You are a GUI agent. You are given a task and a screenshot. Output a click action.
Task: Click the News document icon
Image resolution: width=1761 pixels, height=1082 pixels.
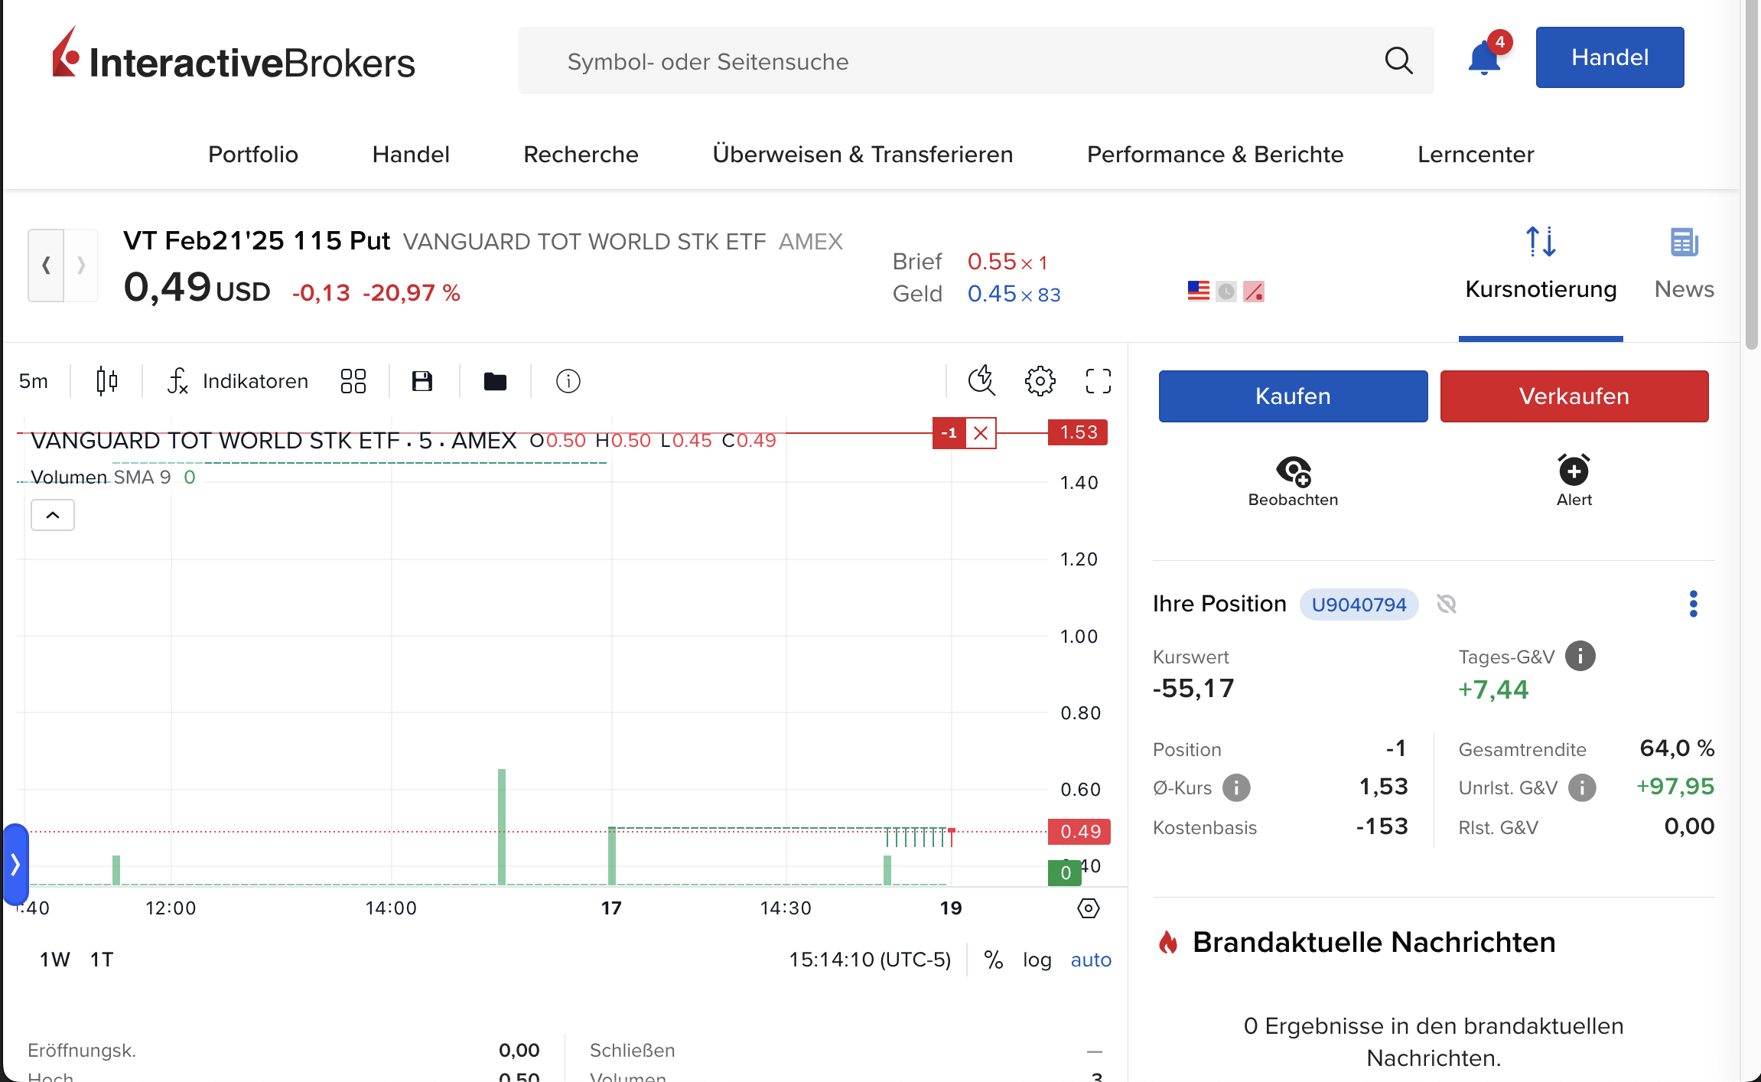pos(1684,243)
